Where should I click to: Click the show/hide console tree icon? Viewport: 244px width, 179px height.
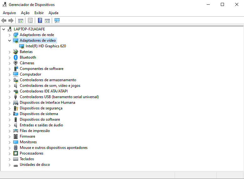(x=20, y=20)
